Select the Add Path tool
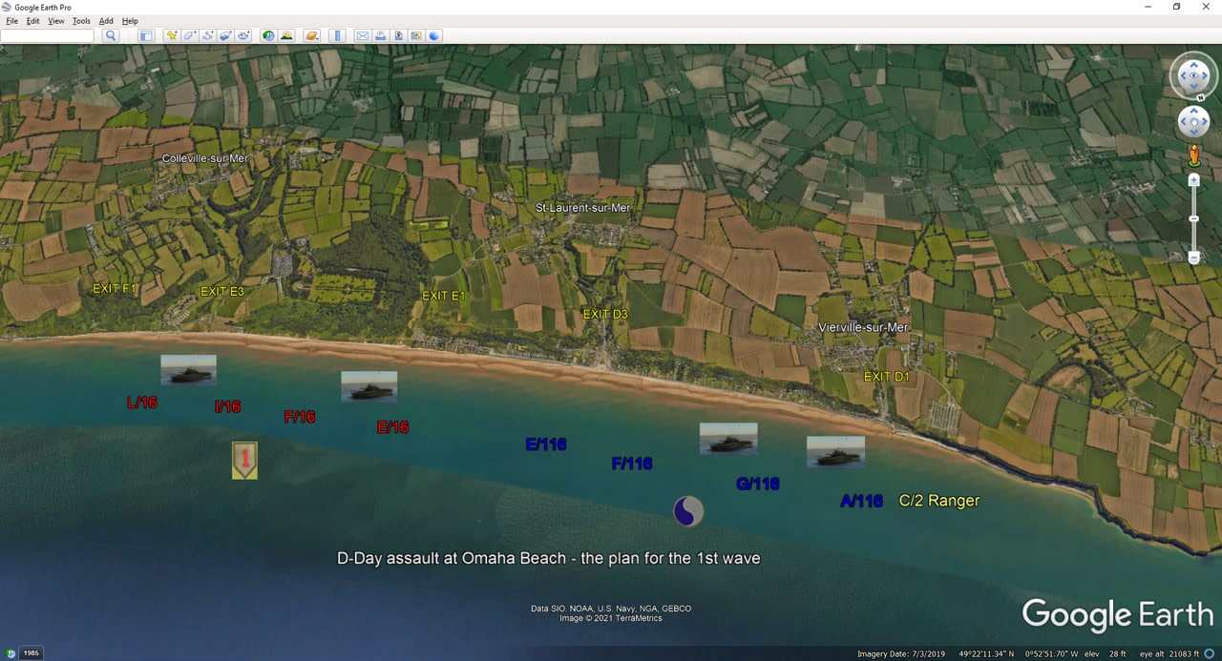The width and height of the screenshot is (1222, 661). (207, 35)
